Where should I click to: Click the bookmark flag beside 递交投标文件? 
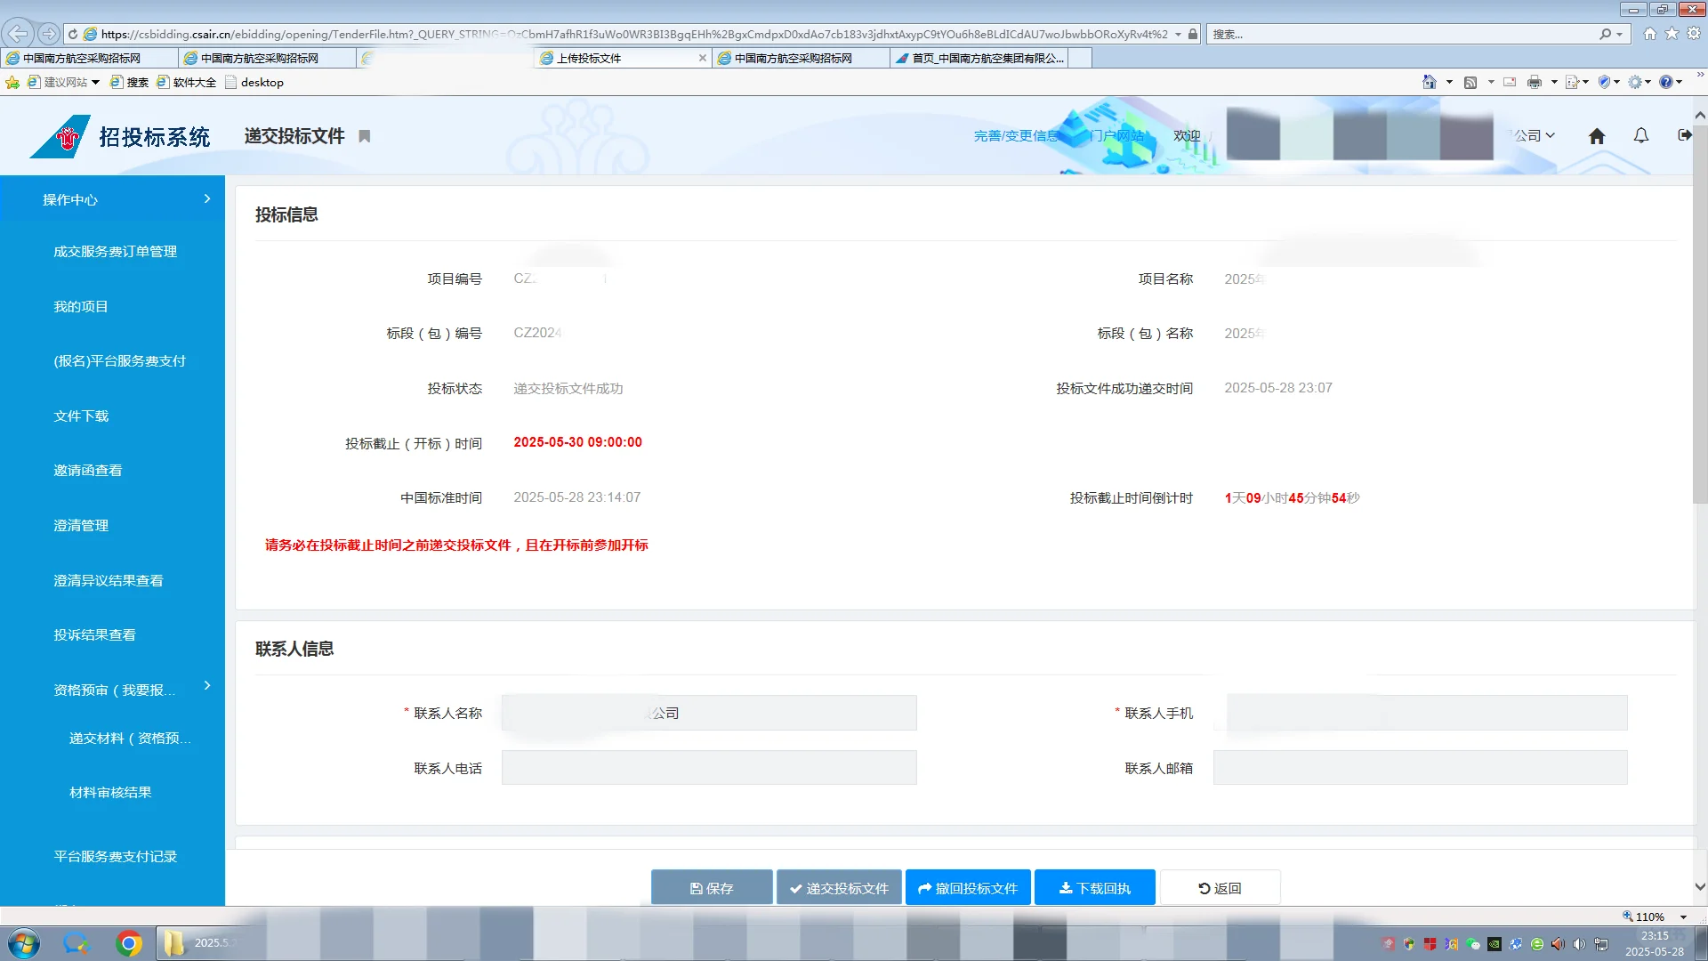click(365, 136)
